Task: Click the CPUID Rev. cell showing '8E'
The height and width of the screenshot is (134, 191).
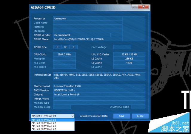Action: point(65,47)
